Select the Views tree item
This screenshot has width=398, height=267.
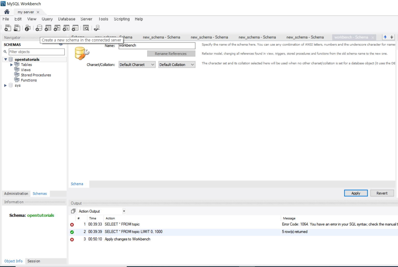click(x=26, y=70)
